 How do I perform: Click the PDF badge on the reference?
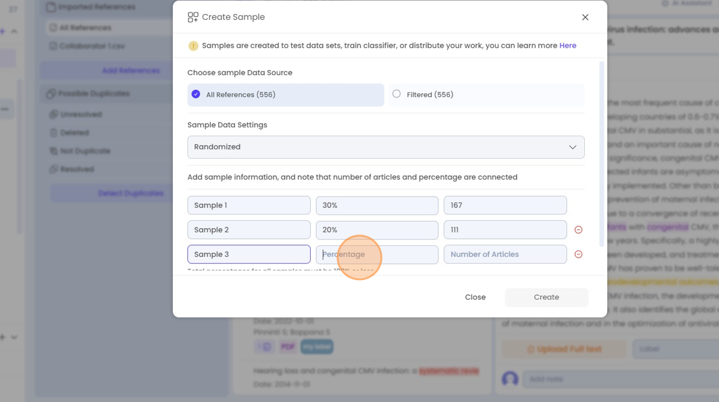point(286,345)
